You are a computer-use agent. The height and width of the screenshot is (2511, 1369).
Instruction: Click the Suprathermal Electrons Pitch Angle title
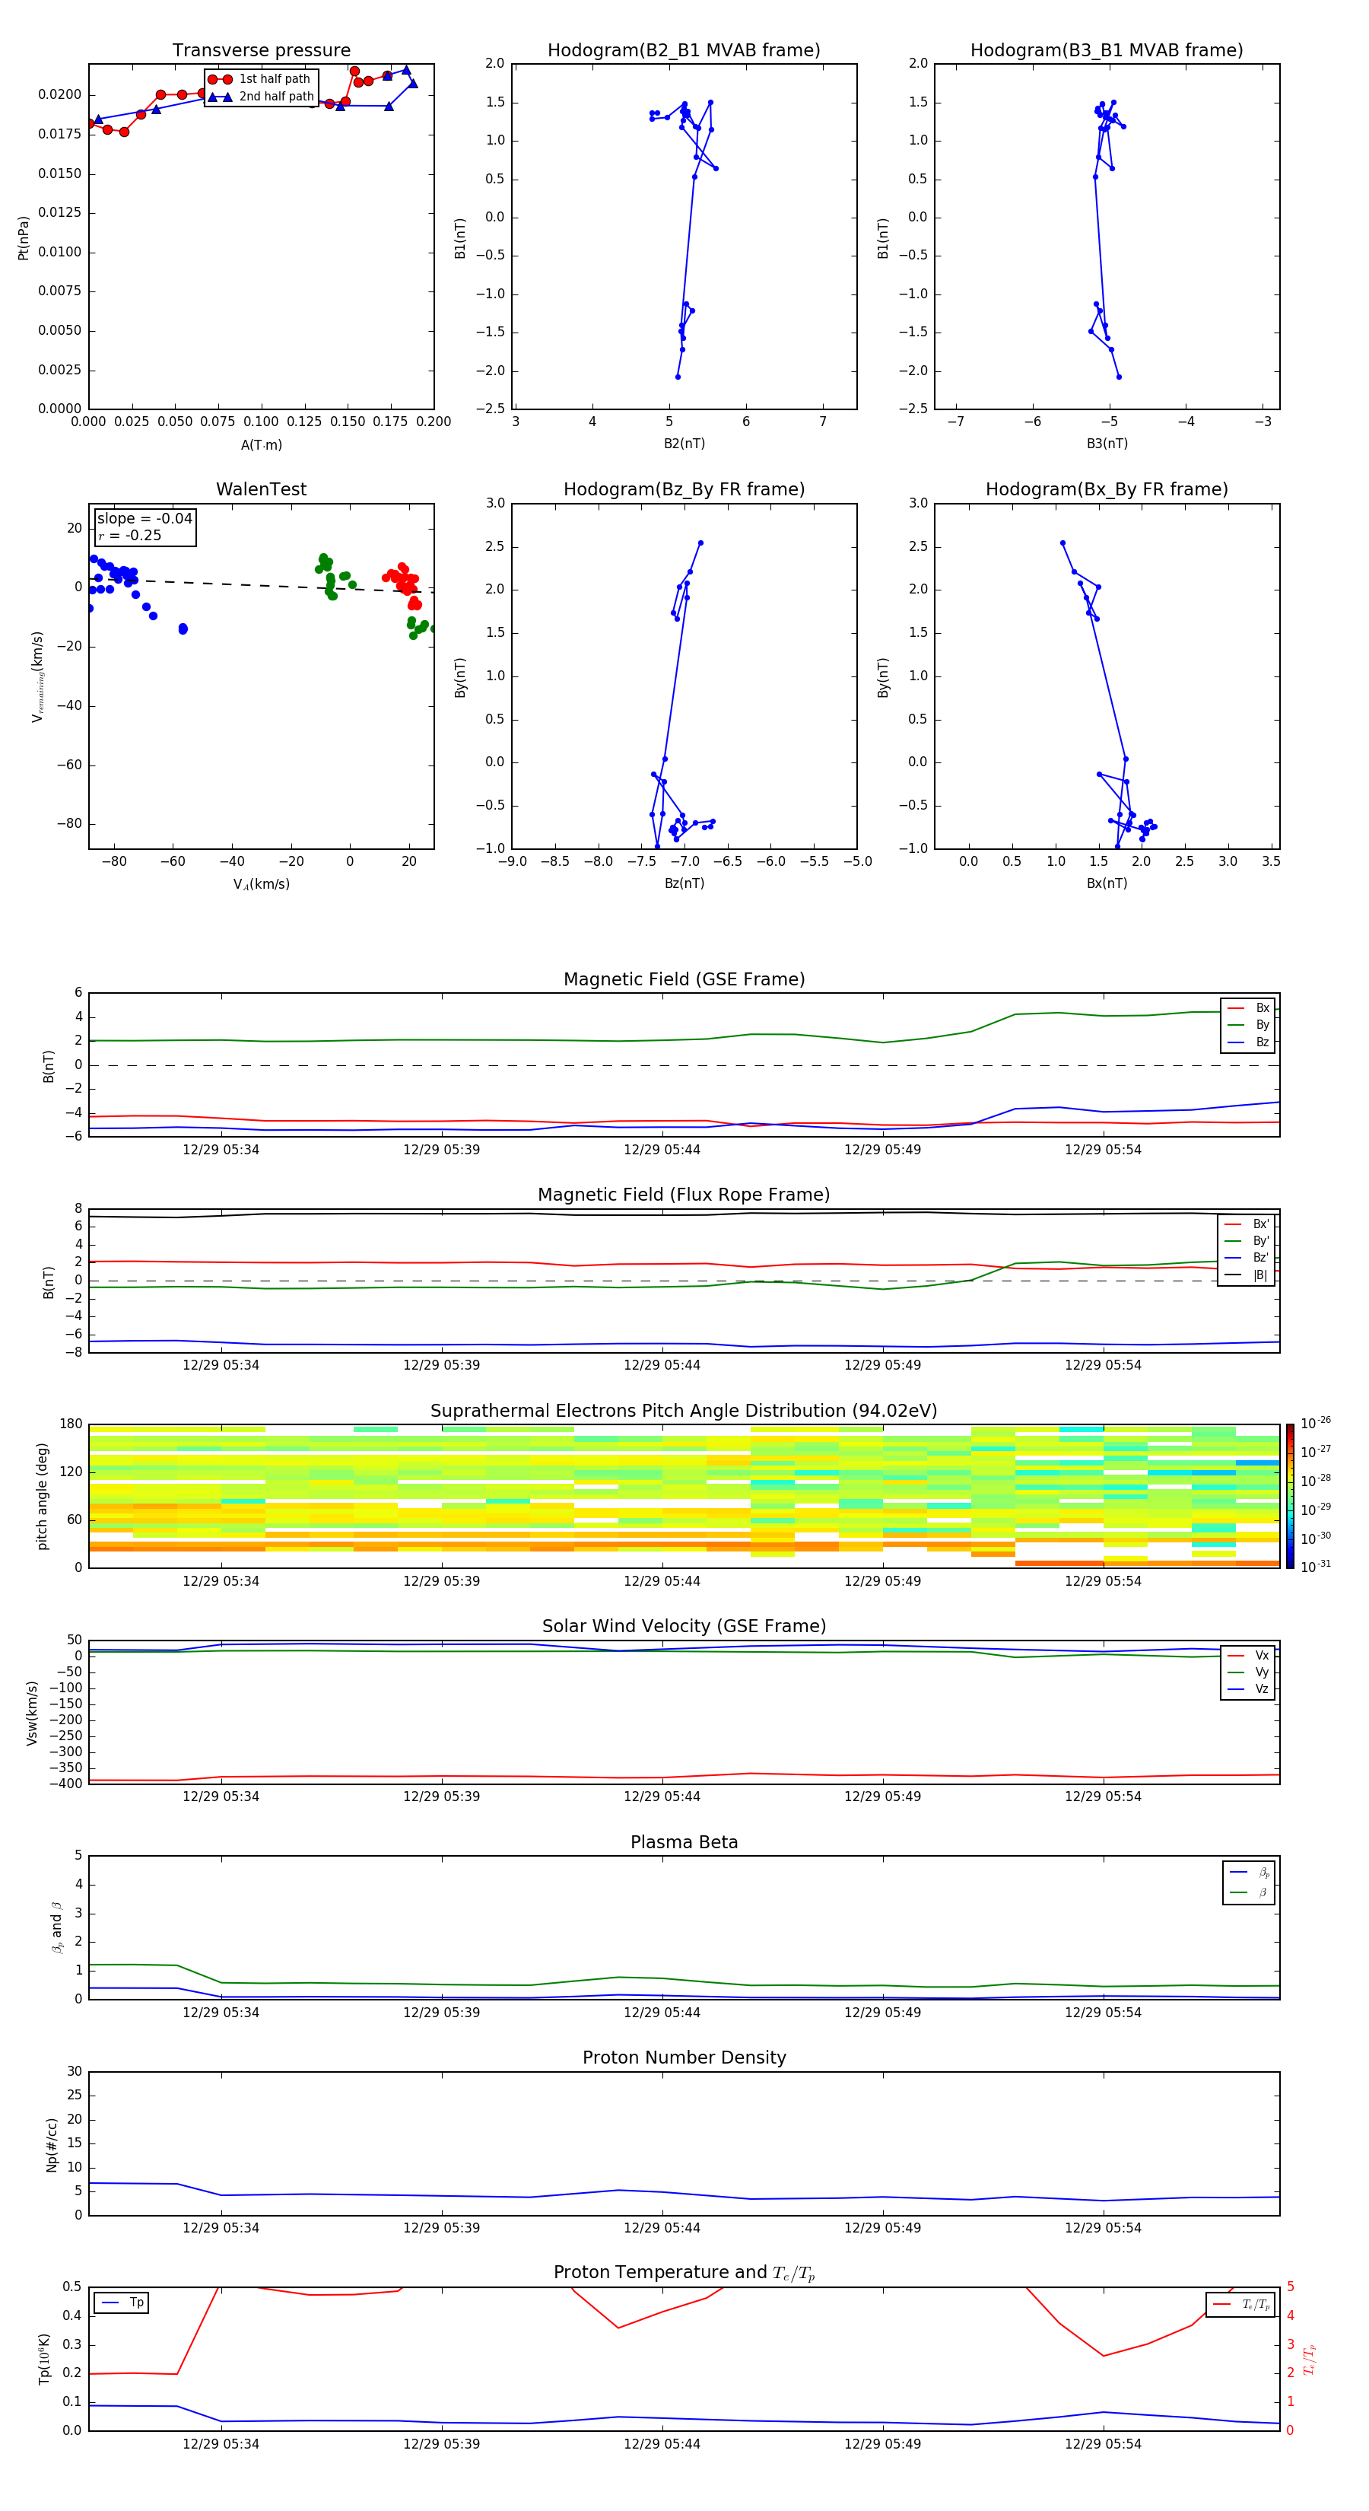684,1411
